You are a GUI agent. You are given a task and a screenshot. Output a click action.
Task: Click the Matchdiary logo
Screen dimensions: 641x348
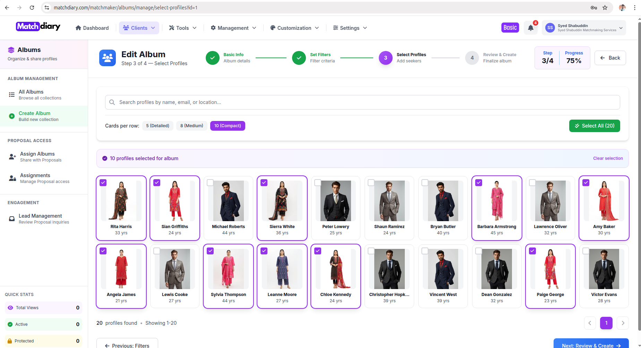pyautogui.click(x=38, y=27)
